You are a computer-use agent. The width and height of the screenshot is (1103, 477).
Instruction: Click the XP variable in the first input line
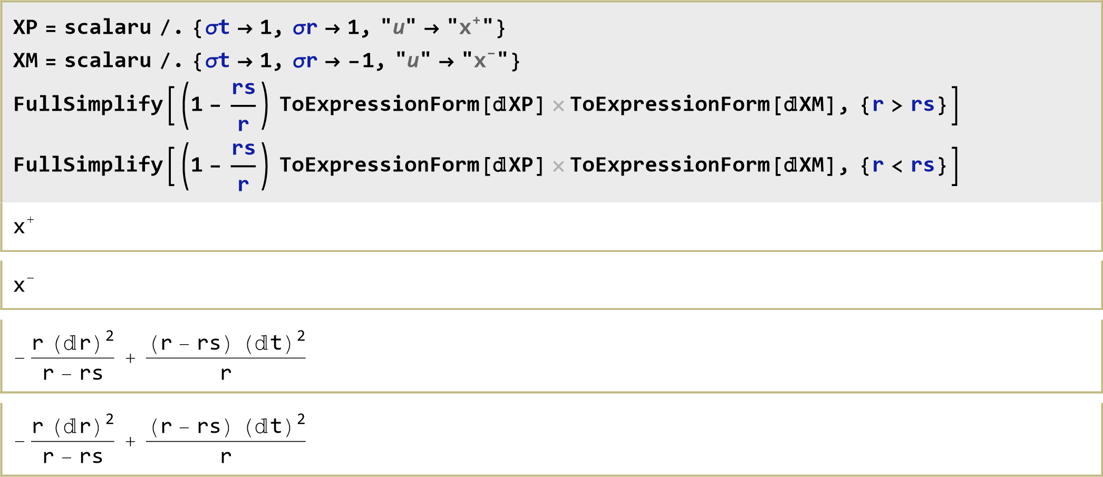click(x=25, y=27)
